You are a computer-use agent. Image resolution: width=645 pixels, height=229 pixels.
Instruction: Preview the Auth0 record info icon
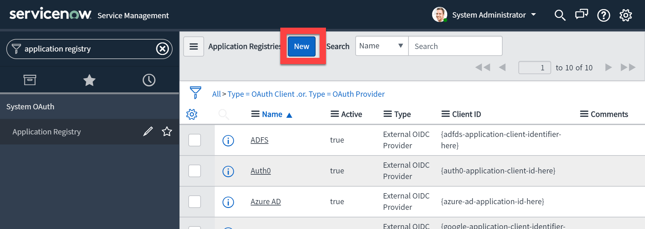pos(228,171)
